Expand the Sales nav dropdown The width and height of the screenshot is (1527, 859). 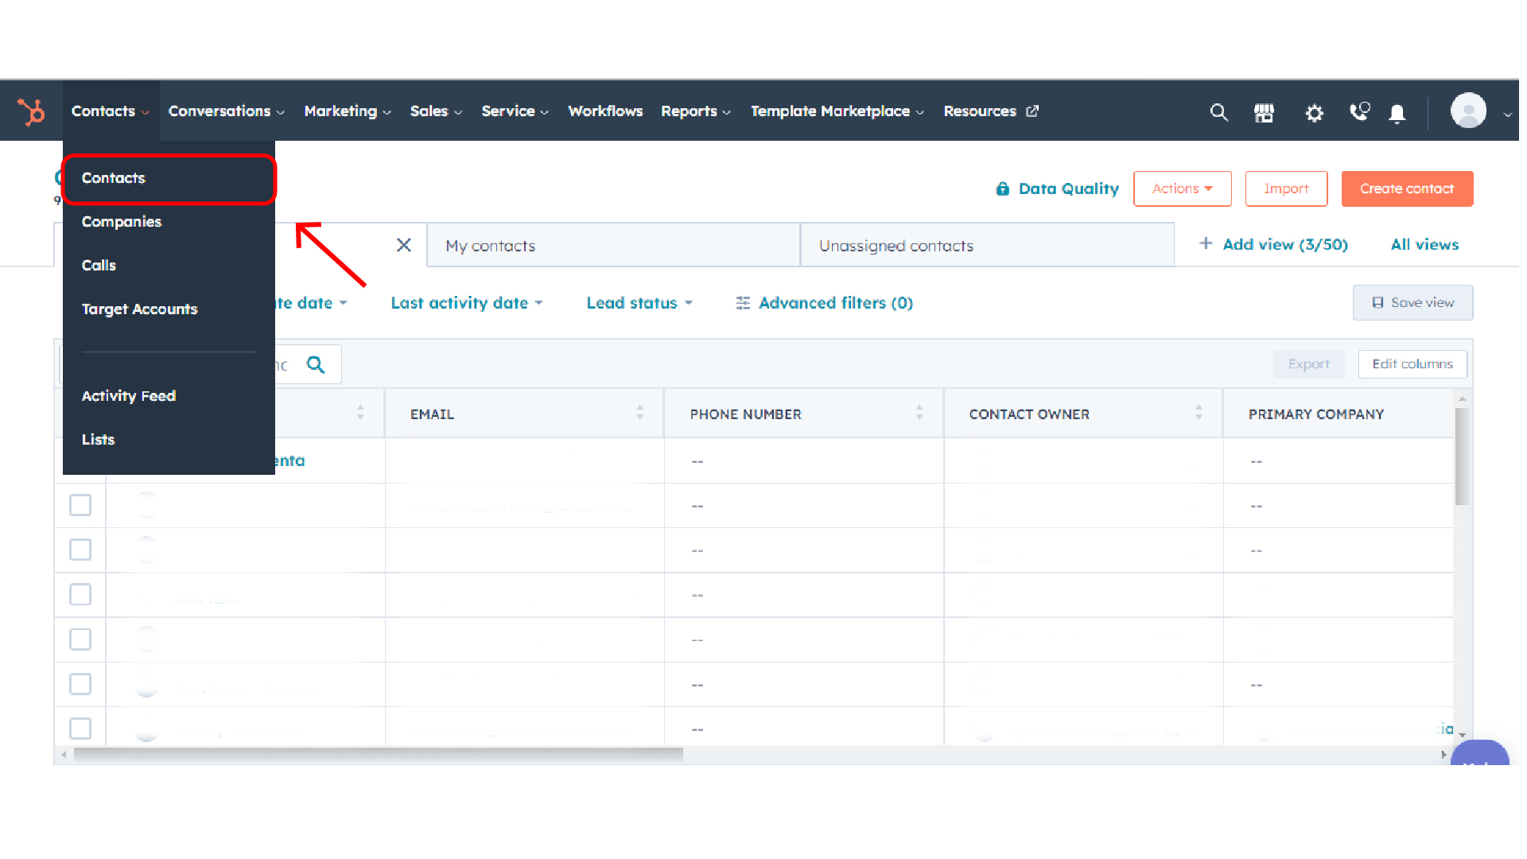436,111
